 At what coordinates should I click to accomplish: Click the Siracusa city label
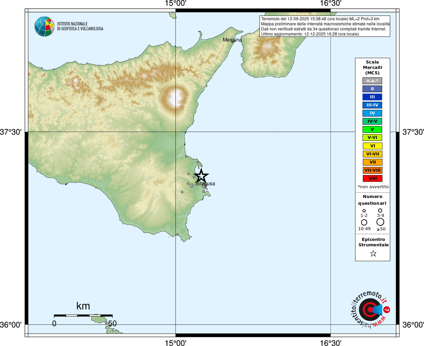(x=205, y=184)
